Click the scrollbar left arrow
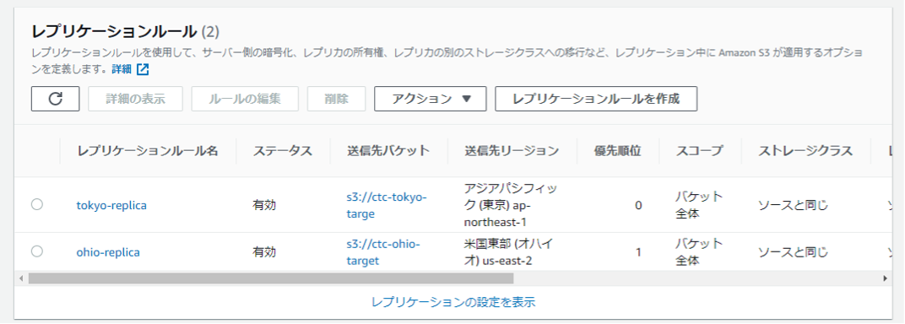This screenshot has height=324, width=905. pyautogui.click(x=21, y=278)
